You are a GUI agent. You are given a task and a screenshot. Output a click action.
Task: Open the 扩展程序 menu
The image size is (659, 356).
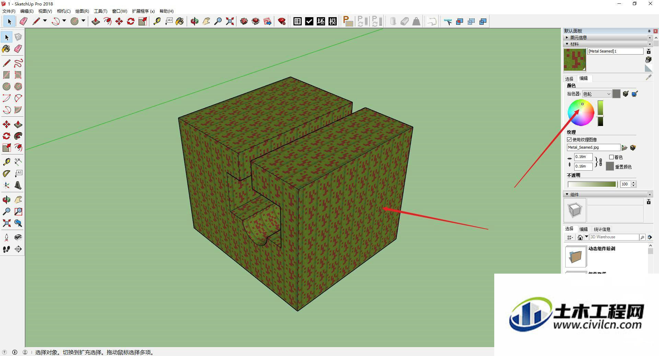(x=143, y=11)
